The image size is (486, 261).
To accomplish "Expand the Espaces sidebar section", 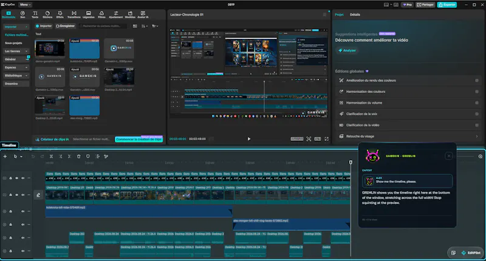I will click(16, 67).
